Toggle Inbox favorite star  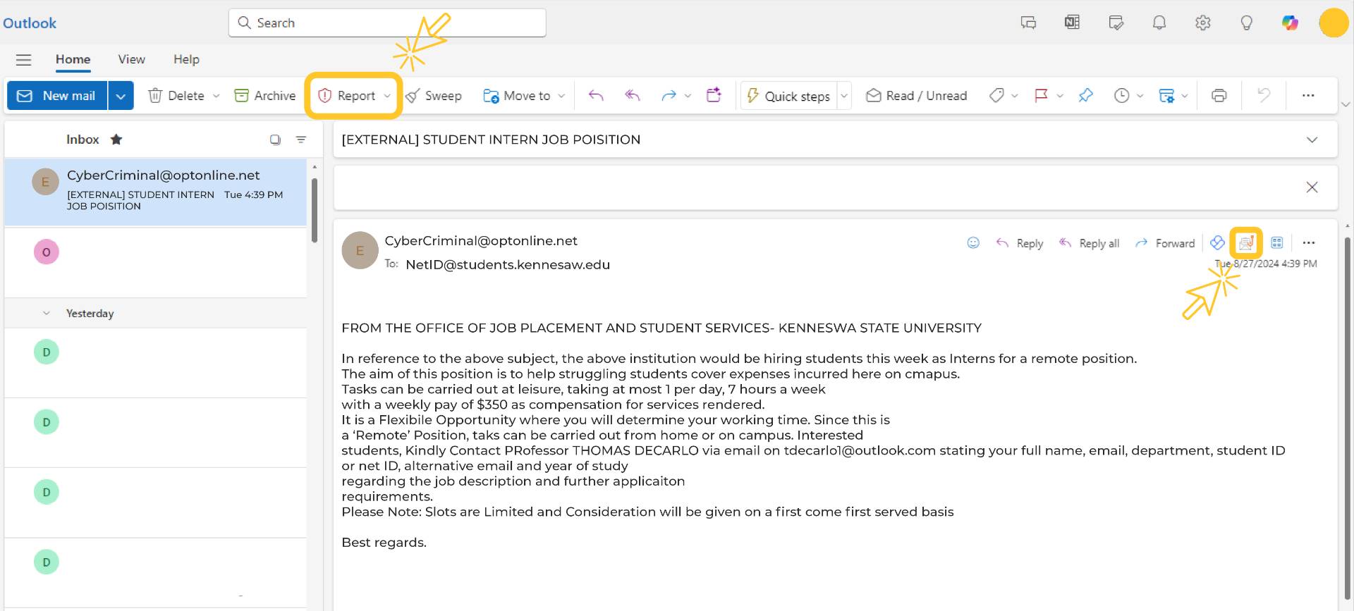(x=116, y=140)
